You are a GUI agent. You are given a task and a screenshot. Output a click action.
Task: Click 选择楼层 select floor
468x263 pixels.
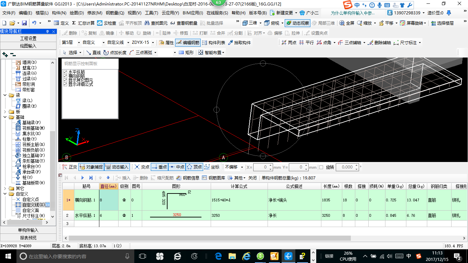(442, 23)
